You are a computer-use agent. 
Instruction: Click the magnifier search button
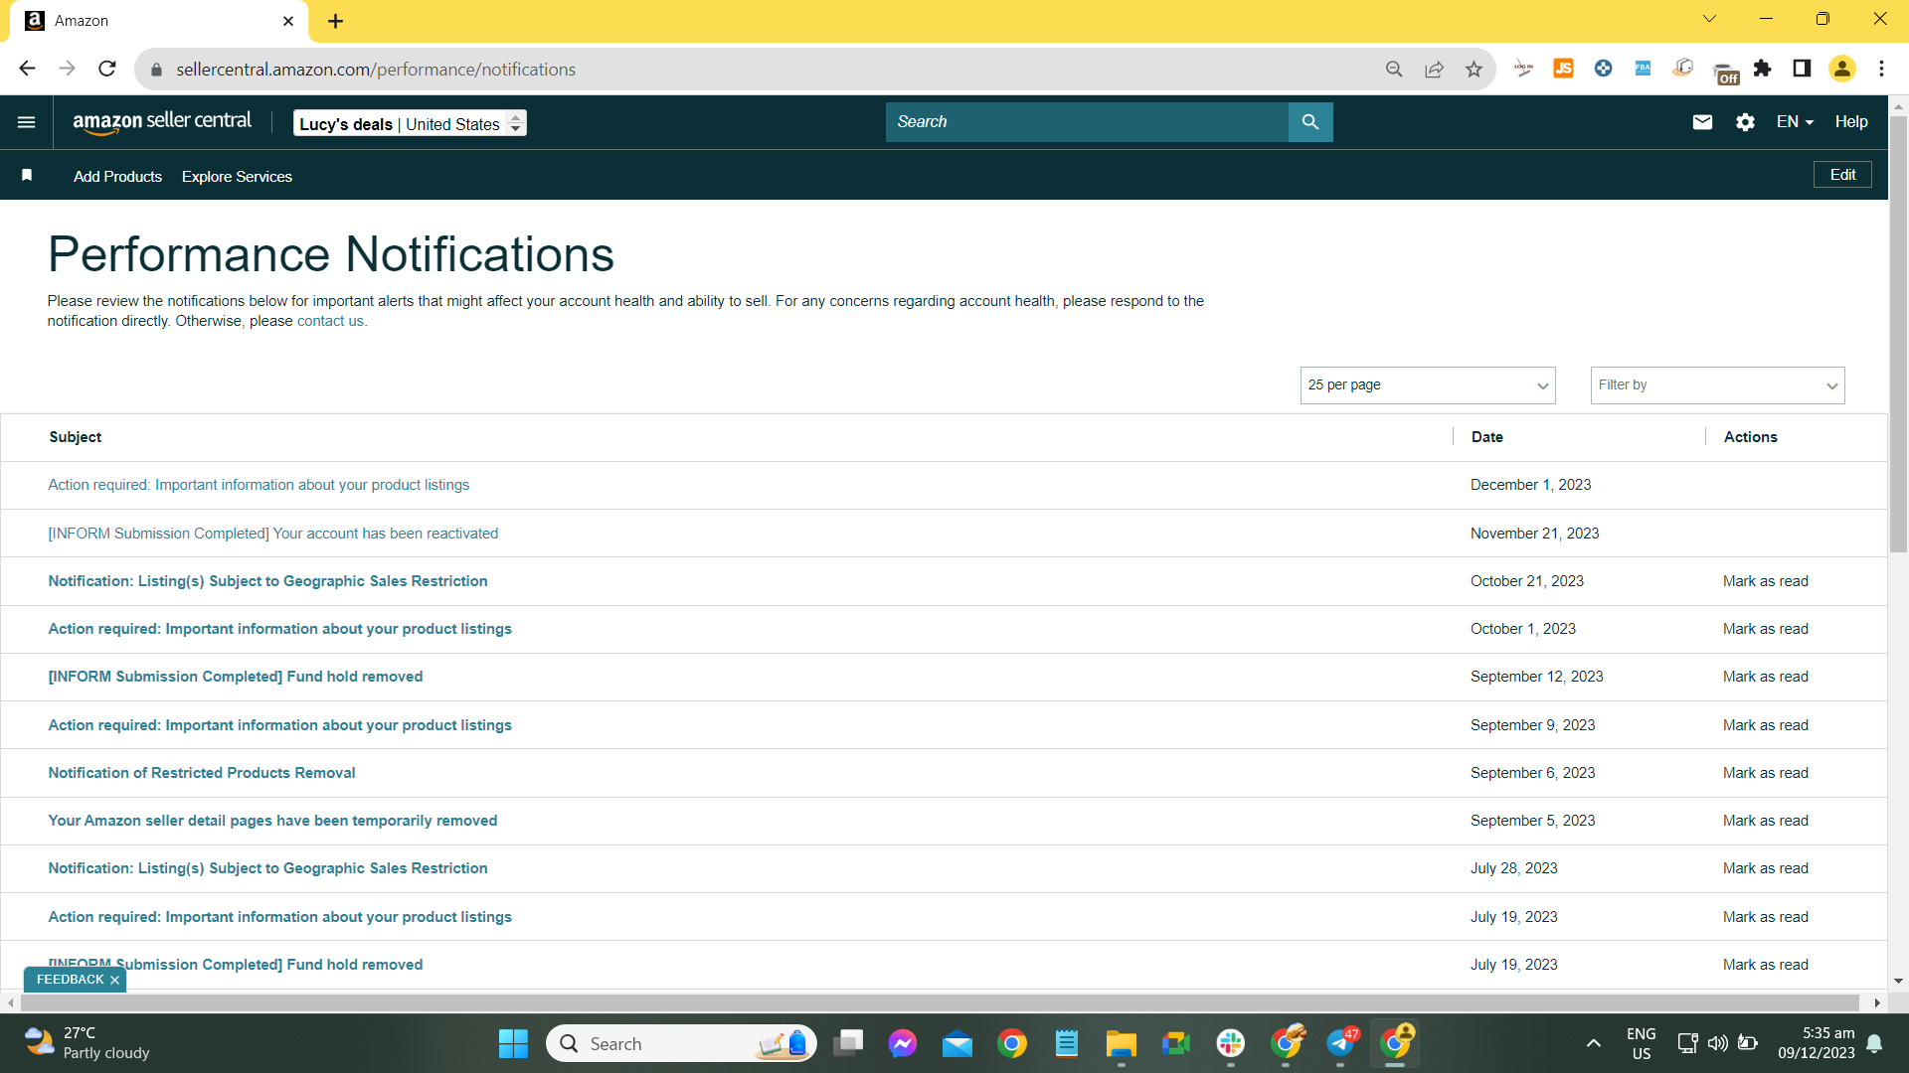[1310, 122]
